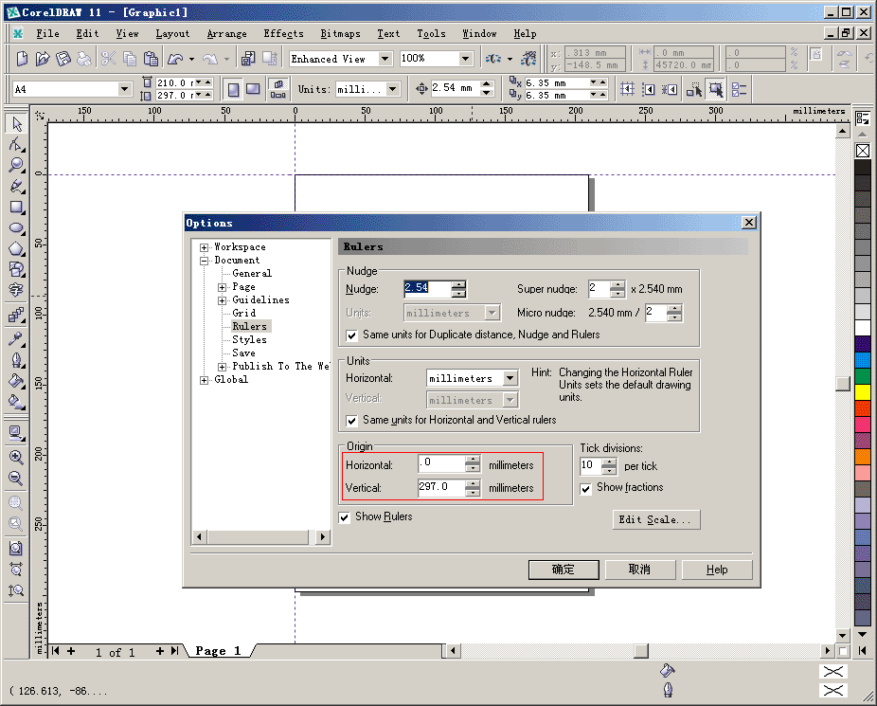This screenshot has height=706, width=877.
Task: Open the Tools menu
Action: click(431, 33)
